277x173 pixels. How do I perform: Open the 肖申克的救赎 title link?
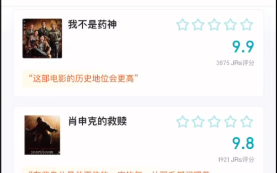(x=98, y=121)
